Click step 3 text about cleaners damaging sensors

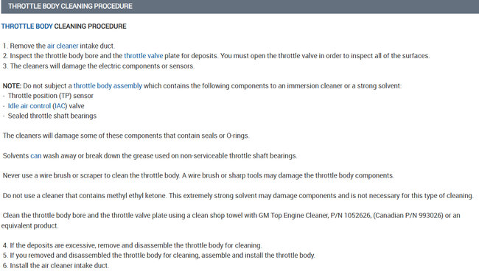point(102,66)
